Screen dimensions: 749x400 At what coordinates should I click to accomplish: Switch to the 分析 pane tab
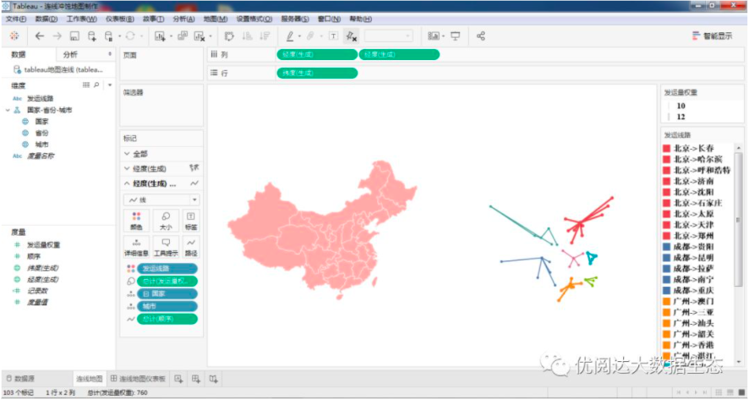(x=70, y=54)
